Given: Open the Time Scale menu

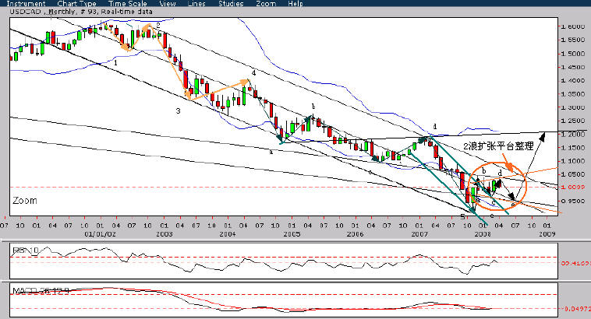Looking at the screenshot, I should (x=127, y=3).
